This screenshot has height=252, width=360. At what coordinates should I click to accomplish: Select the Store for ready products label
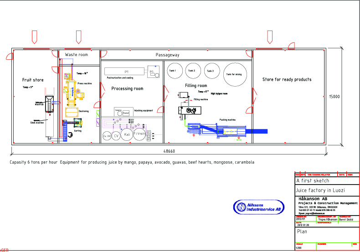(x=287, y=79)
